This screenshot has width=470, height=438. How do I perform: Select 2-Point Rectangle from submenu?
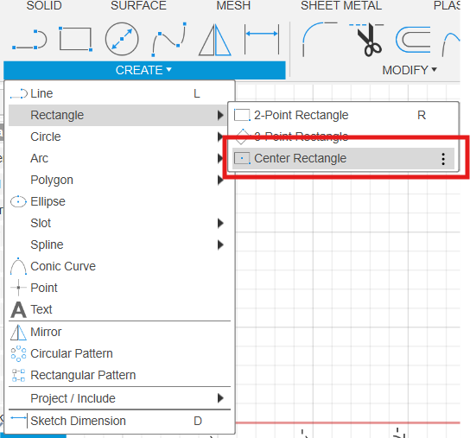344,115
